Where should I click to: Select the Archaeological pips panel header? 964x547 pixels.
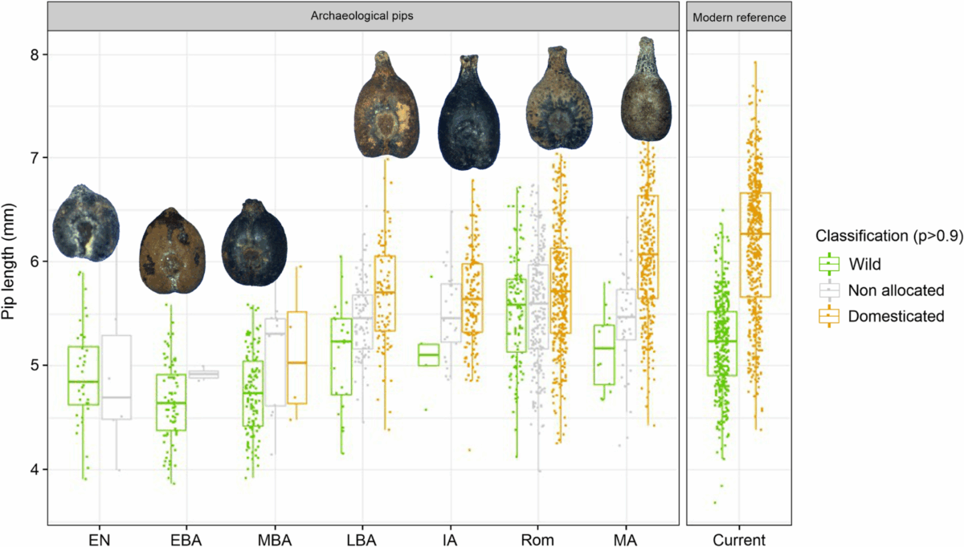(363, 13)
